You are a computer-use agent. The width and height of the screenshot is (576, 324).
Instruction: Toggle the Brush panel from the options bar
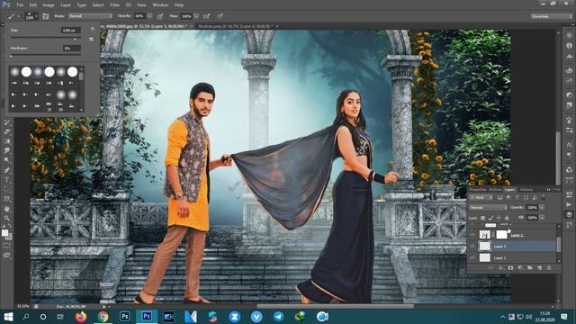[x=46, y=16]
